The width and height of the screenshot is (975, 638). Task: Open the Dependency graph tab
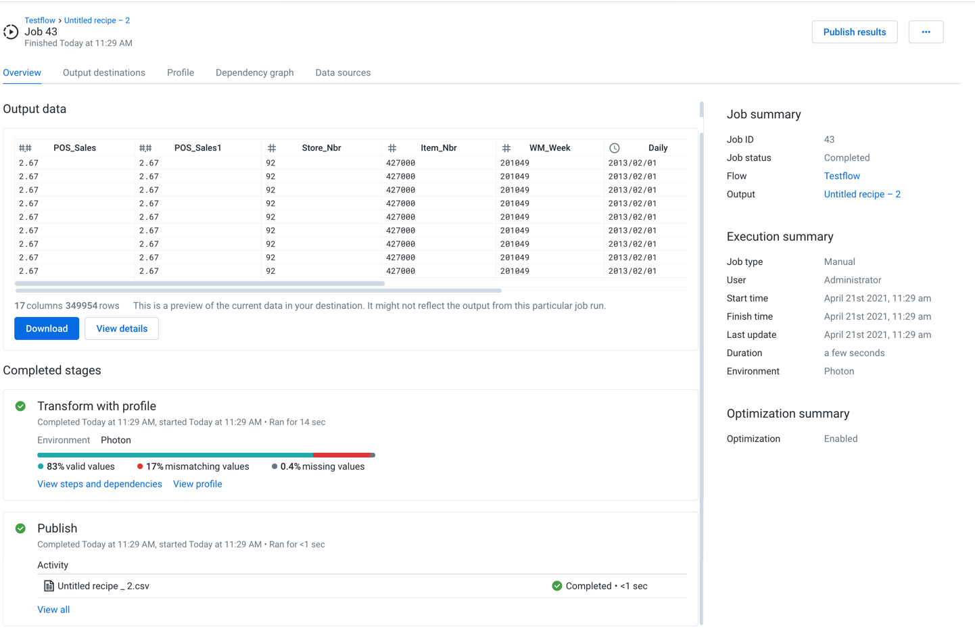254,73
